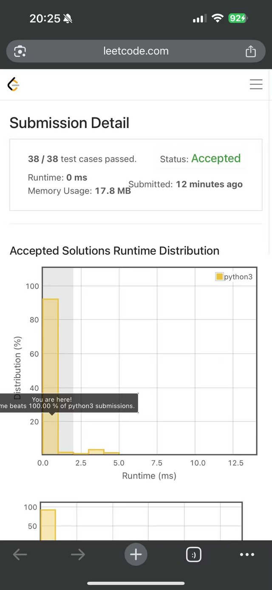Tap the Submission Detail heading
This screenshot has width=272, height=590.
point(69,123)
